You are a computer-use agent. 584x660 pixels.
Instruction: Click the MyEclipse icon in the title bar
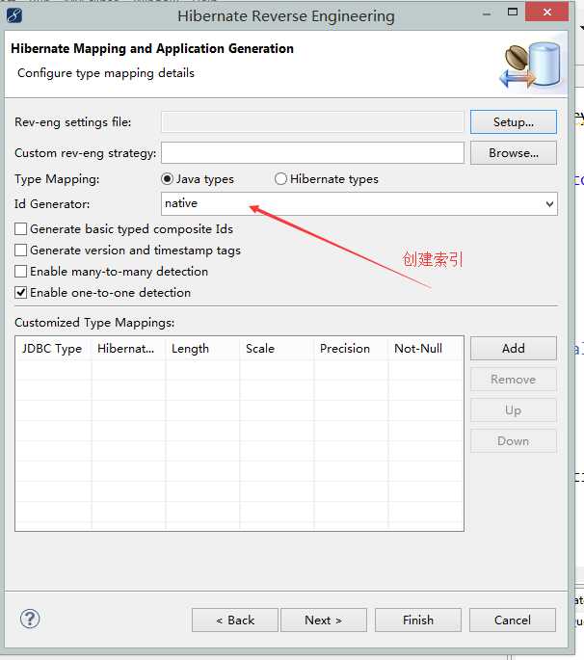tap(13, 15)
